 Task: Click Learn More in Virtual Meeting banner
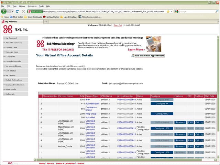(136, 49)
